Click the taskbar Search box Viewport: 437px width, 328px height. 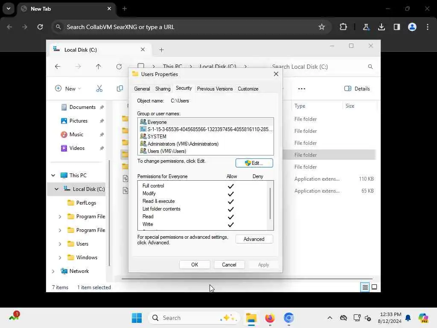coord(194,318)
